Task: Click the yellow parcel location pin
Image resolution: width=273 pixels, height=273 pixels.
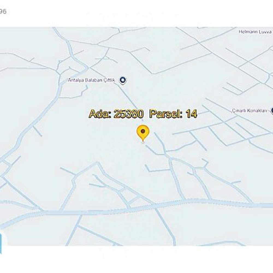Action: point(143,133)
